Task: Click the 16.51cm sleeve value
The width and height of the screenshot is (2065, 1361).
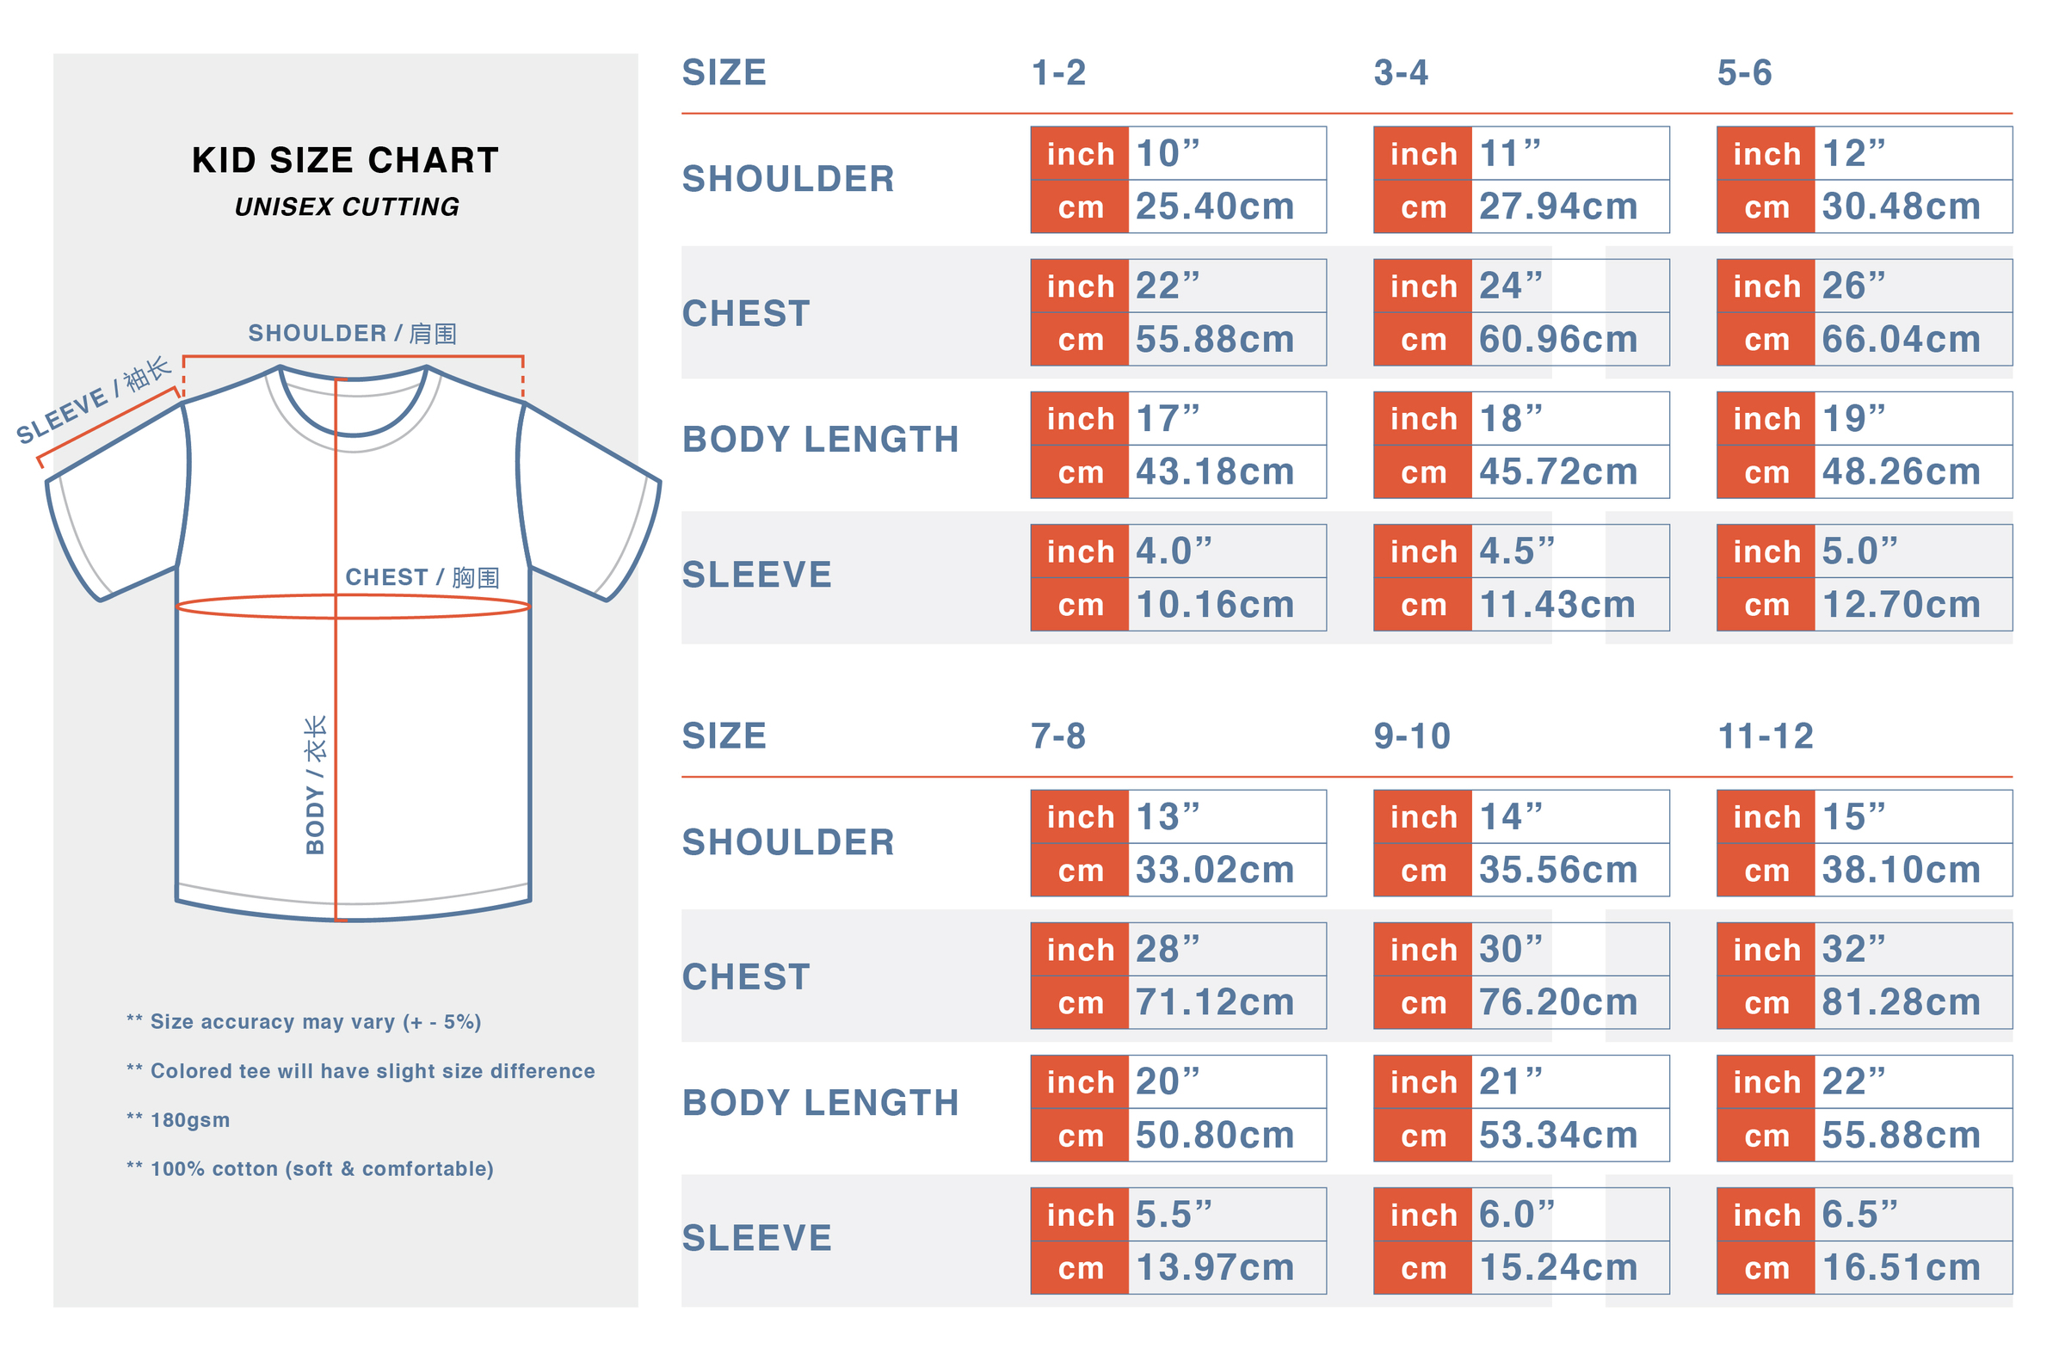Action: 1901,1267
